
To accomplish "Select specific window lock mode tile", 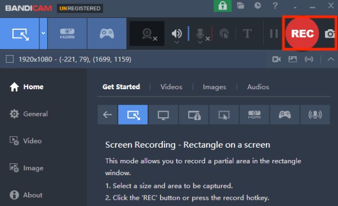I will point(194,115).
